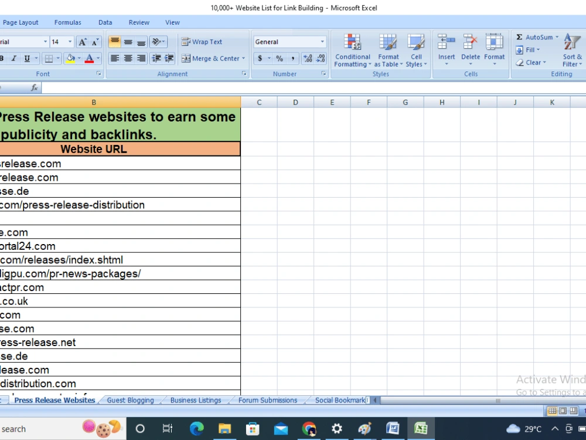
Task: Apply Bottom Align to cell
Action: pos(141,42)
